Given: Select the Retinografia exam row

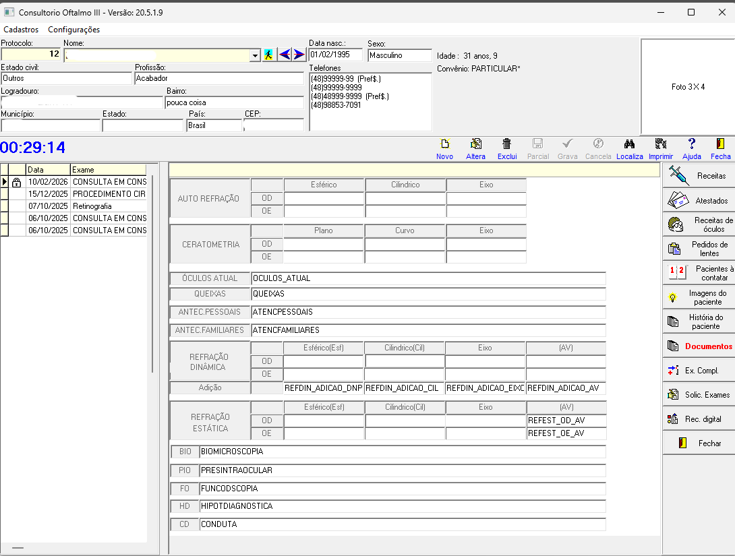Looking at the screenshot, I should pyautogui.click(x=92, y=206).
